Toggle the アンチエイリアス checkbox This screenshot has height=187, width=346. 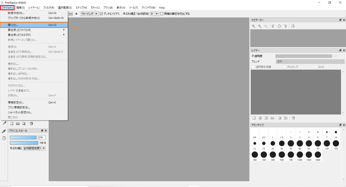pos(101,14)
